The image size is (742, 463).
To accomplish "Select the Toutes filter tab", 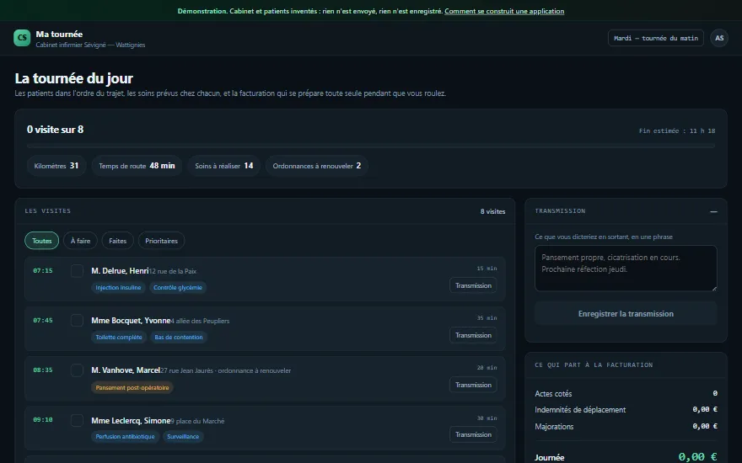I will (x=41, y=241).
